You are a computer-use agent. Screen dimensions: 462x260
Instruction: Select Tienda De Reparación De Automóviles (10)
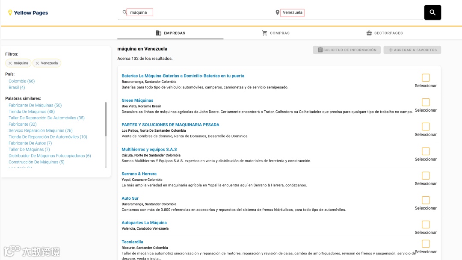[x=48, y=137]
